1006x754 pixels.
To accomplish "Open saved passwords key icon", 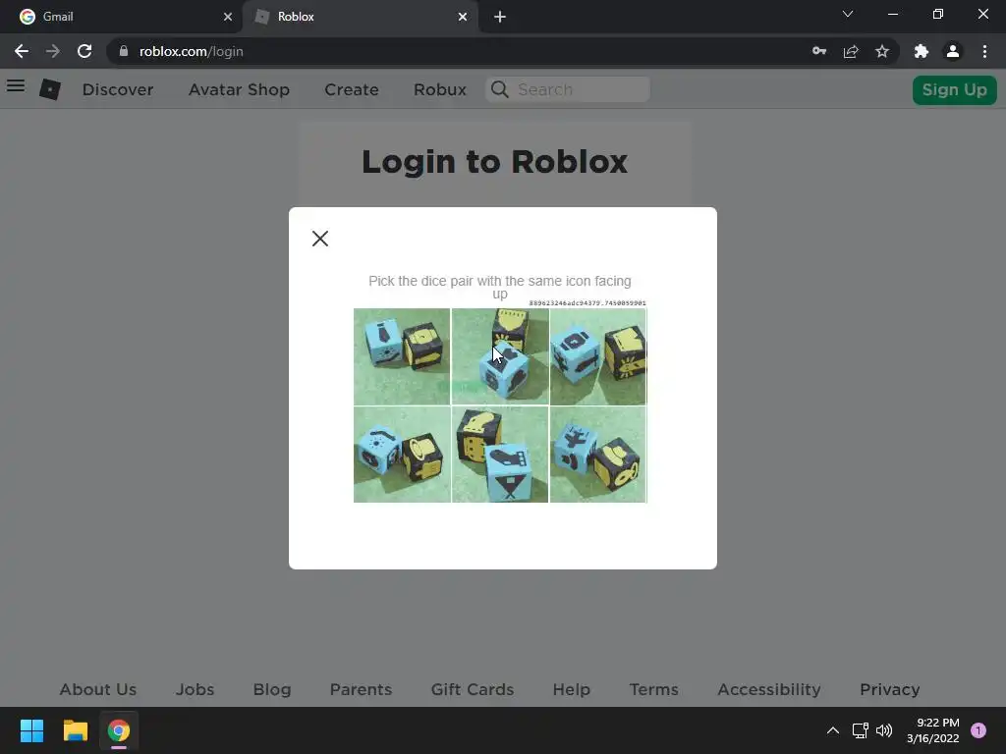I will pos(819,51).
